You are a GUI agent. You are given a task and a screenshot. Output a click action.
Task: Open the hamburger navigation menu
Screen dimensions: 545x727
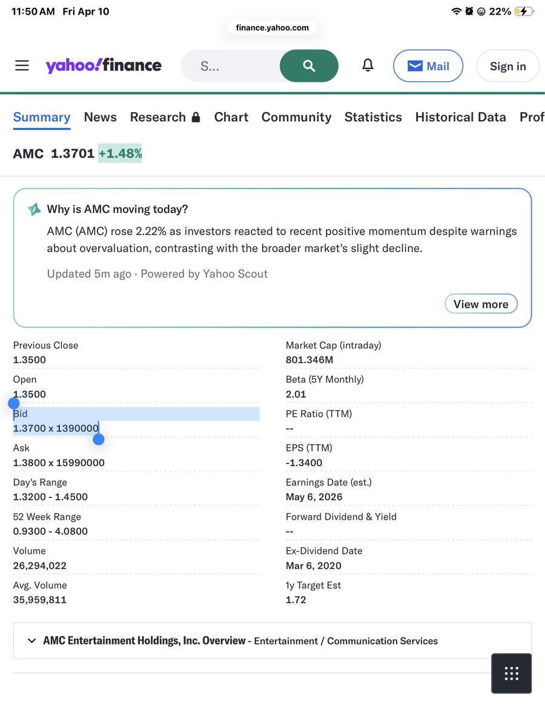click(22, 65)
